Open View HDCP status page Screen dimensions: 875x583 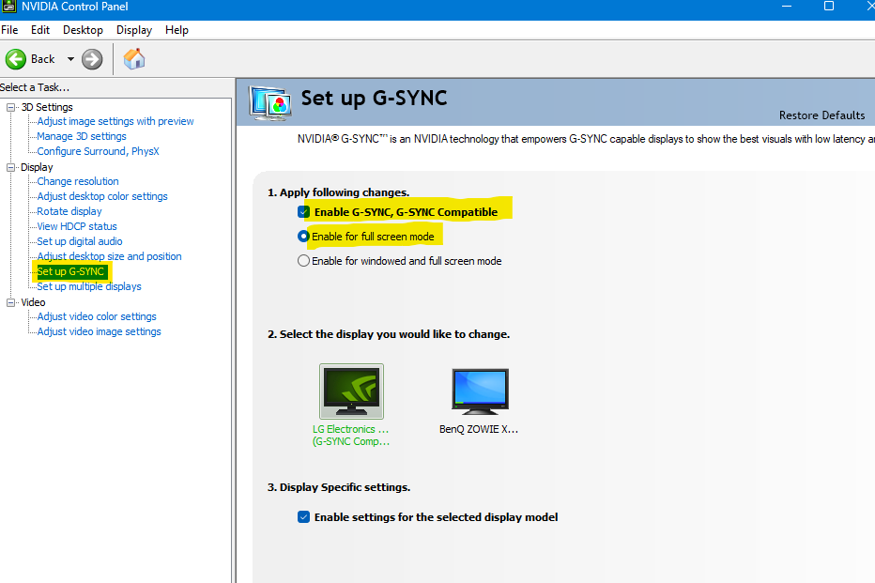(77, 226)
